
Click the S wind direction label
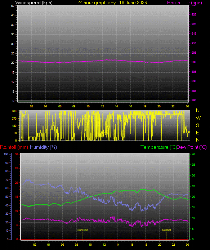(x=197, y=125)
